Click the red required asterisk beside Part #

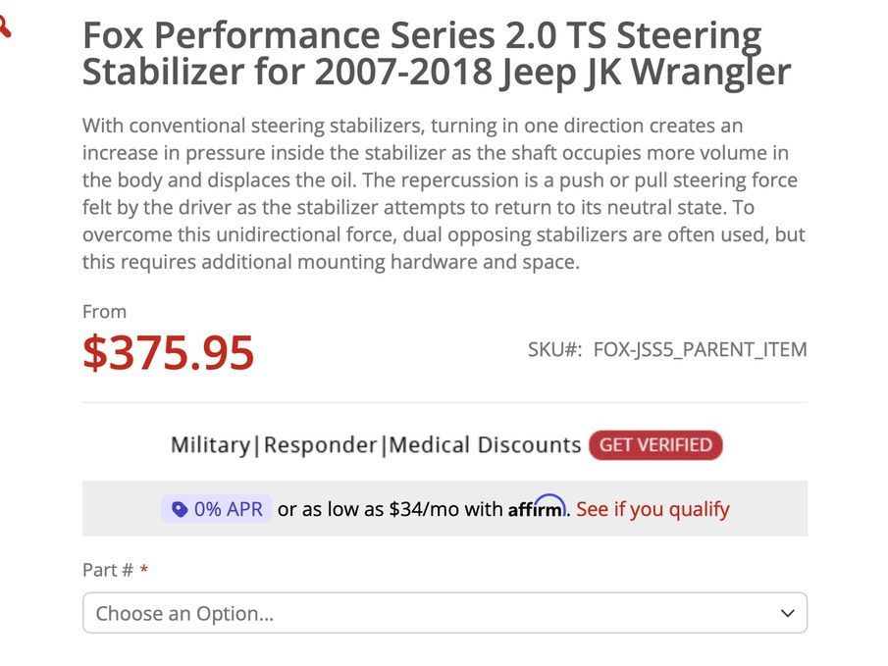[144, 569]
